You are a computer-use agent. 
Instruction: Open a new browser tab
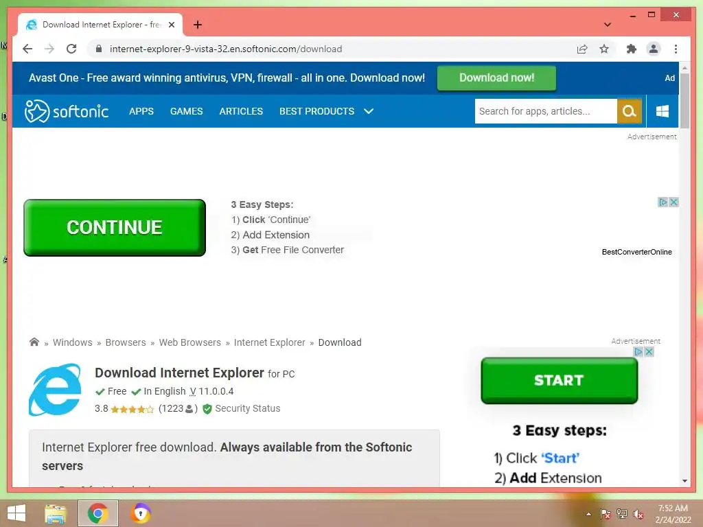coord(198,25)
